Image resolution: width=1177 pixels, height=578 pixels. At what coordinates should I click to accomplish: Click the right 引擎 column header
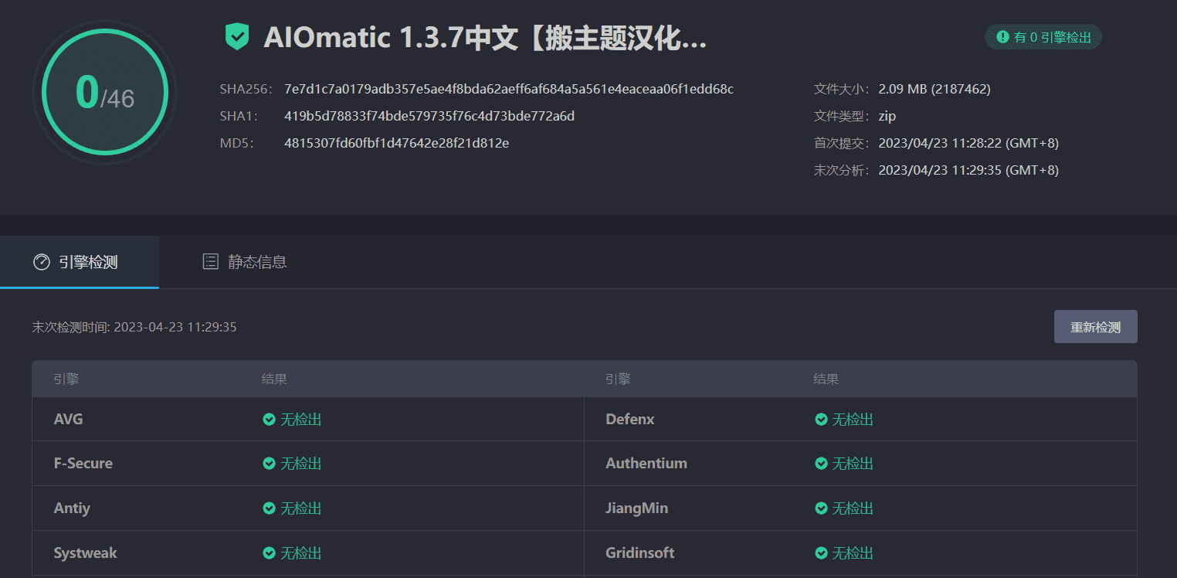[x=618, y=379]
